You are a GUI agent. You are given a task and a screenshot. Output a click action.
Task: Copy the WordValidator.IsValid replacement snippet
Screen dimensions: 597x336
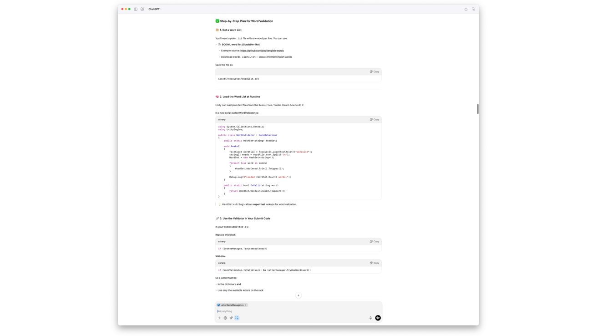coord(374,263)
